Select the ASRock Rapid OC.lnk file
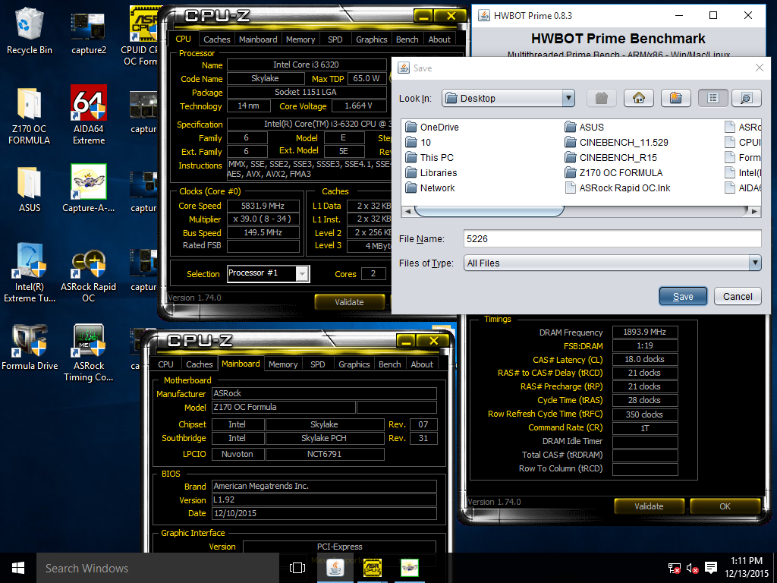The image size is (777, 583). [x=618, y=188]
